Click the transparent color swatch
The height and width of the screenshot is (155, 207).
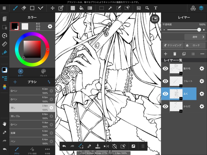coord(25,26)
